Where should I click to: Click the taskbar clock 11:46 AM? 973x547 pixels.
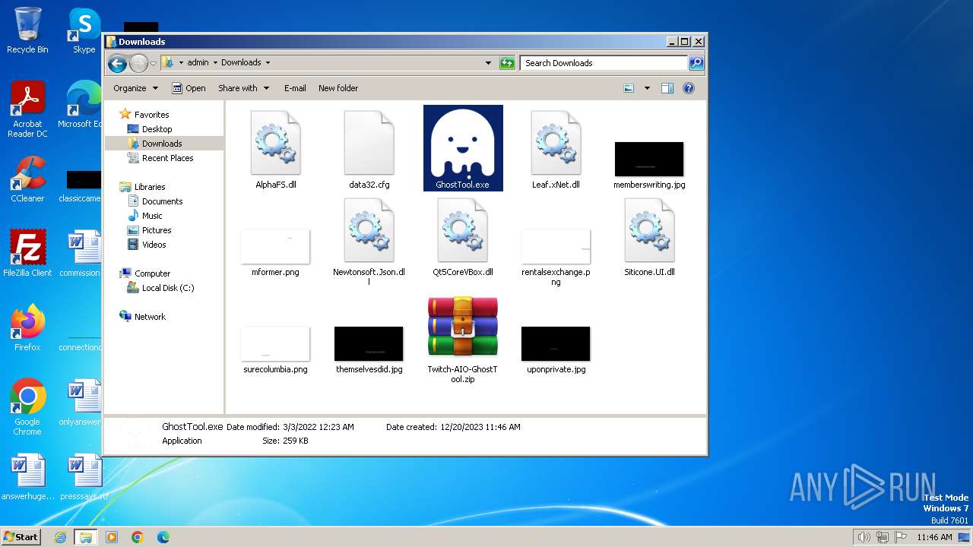pos(934,537)
